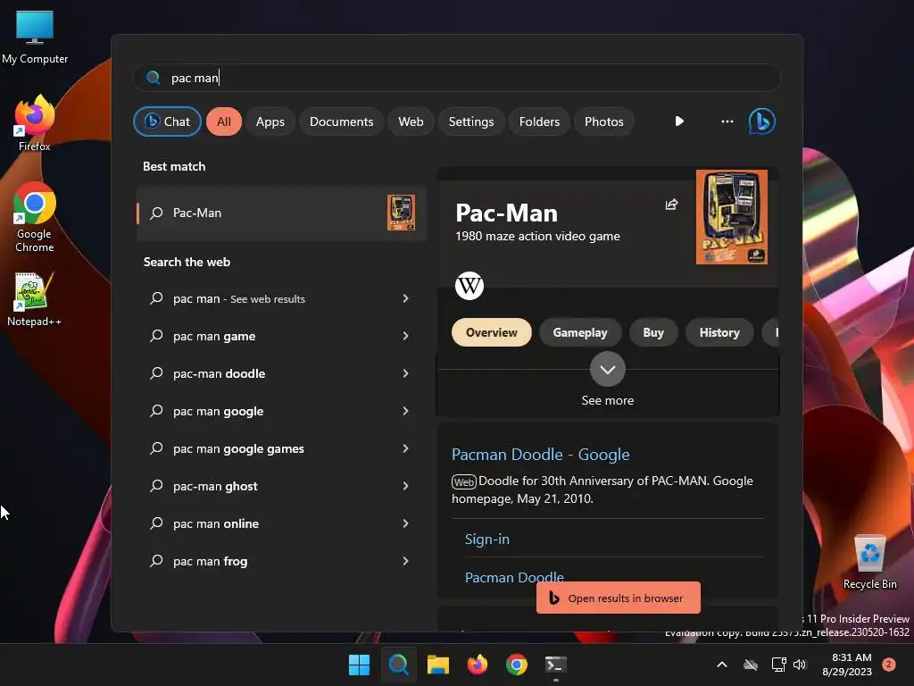914x686 pixels.
Task: Open the 'Pacman Doodle - Google' link
Action: point(540,455)
